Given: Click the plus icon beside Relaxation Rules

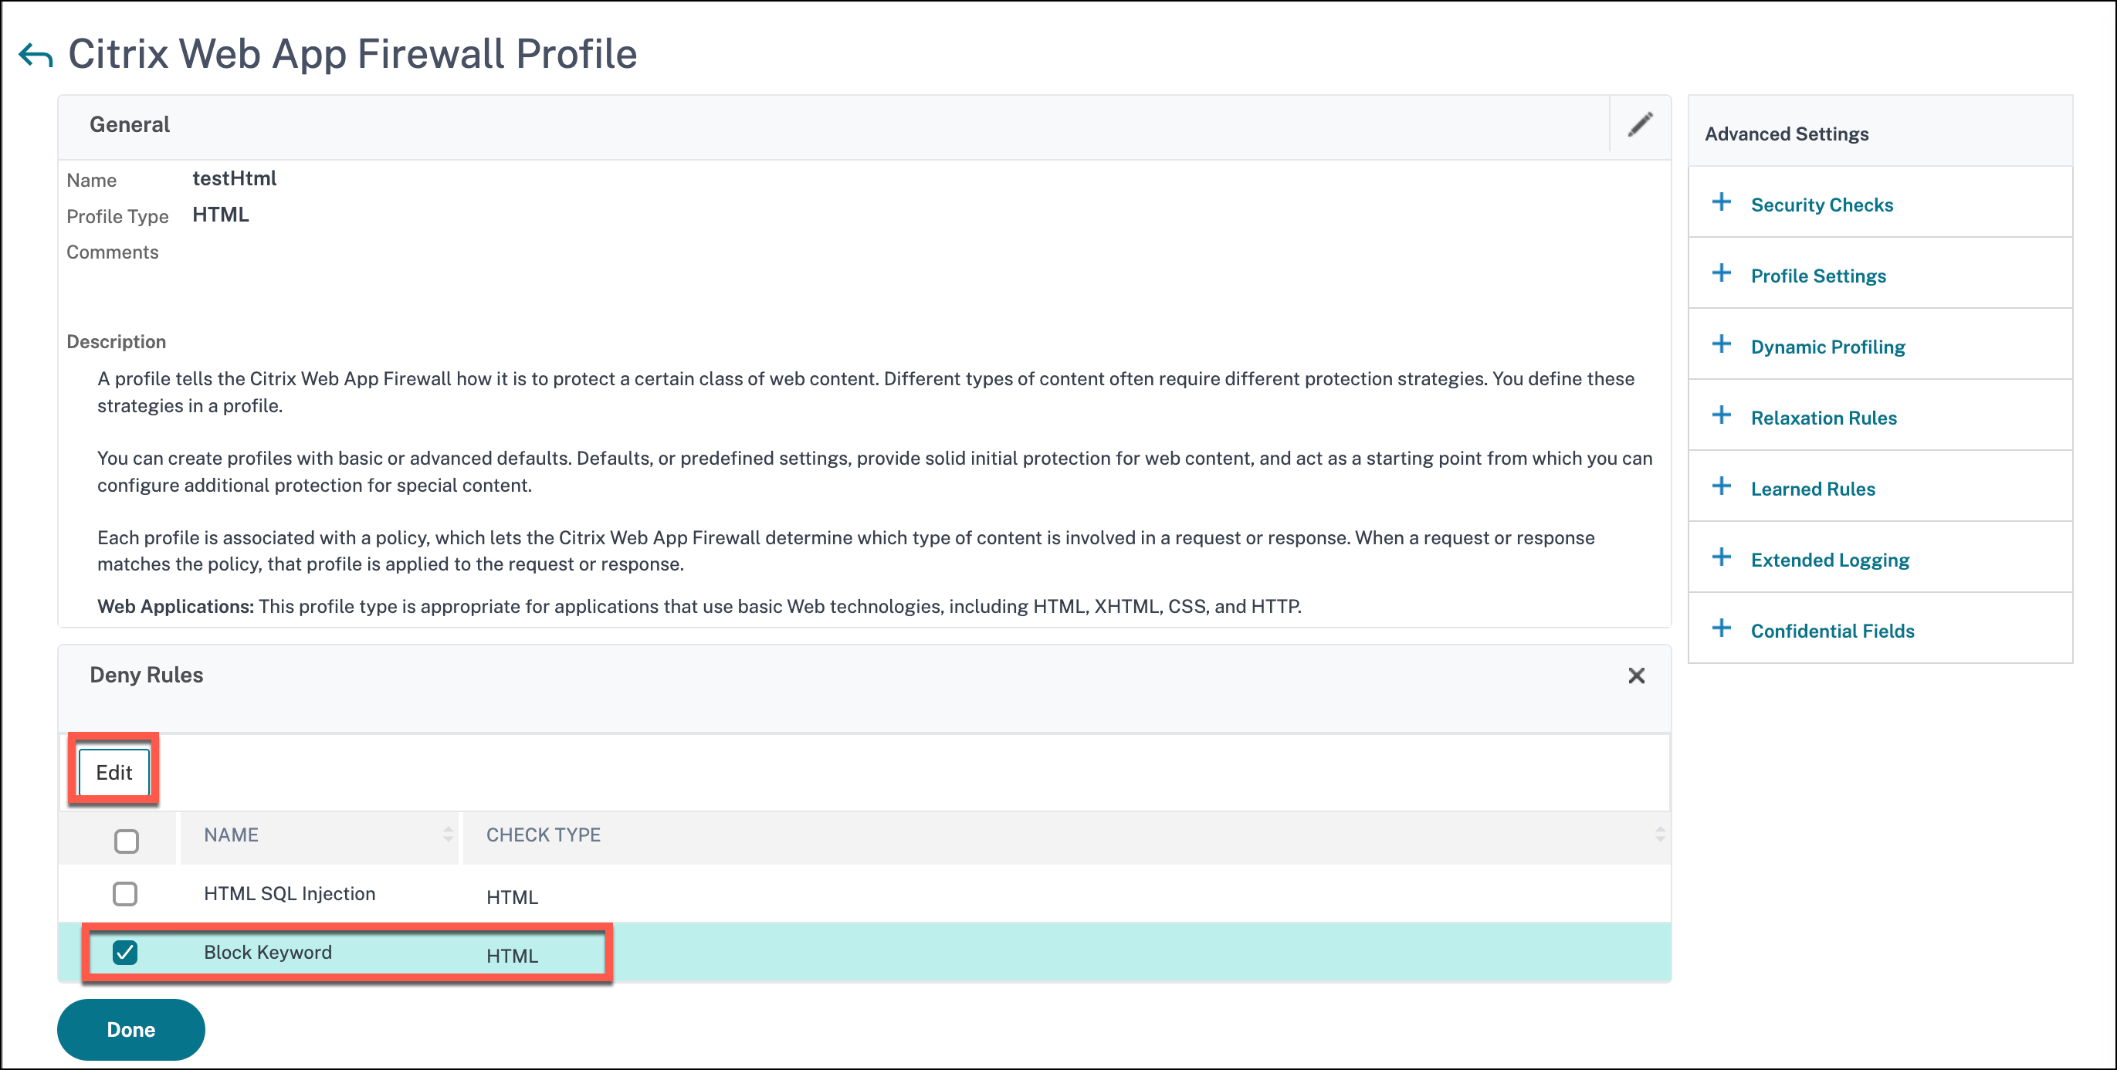Looking at the screenshot, I should tap(1722, 415).
